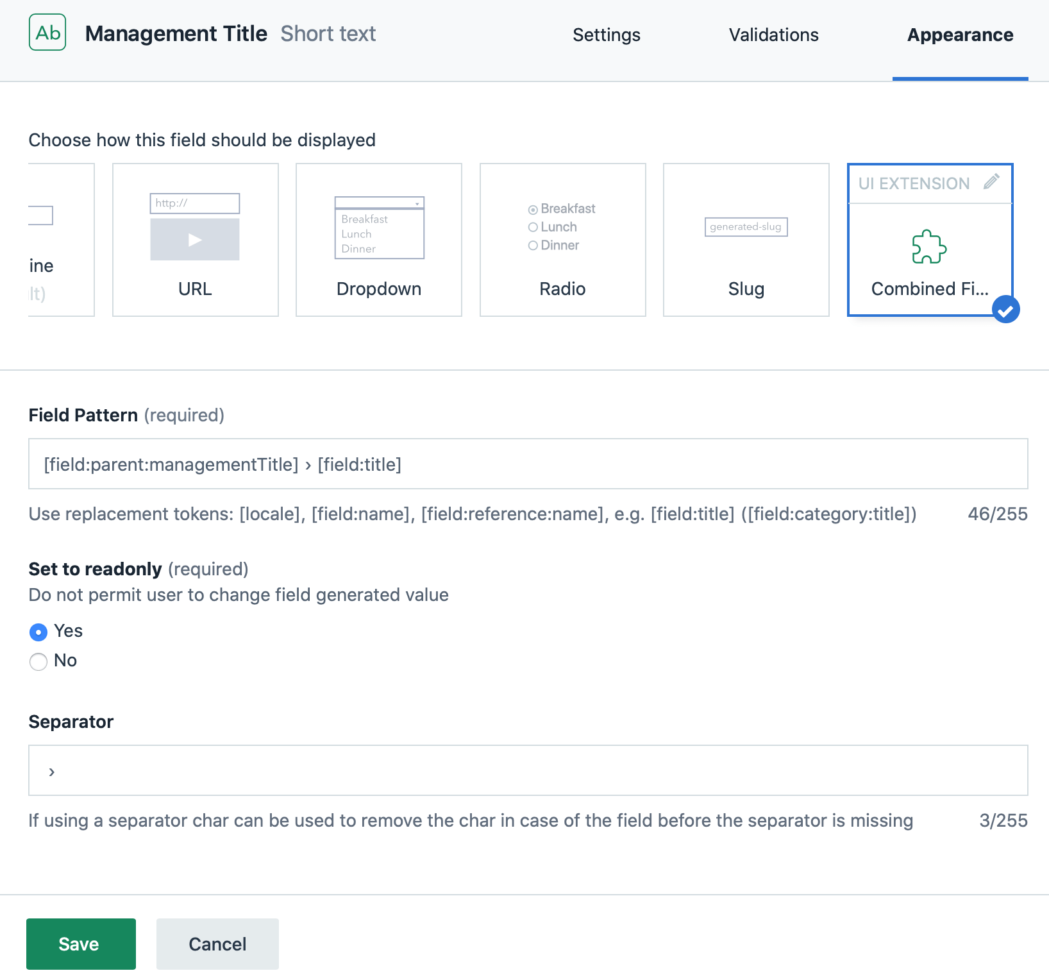The image size is (1049, 980).
Task: Select the Appearance tab
Action: coord(959,35)
